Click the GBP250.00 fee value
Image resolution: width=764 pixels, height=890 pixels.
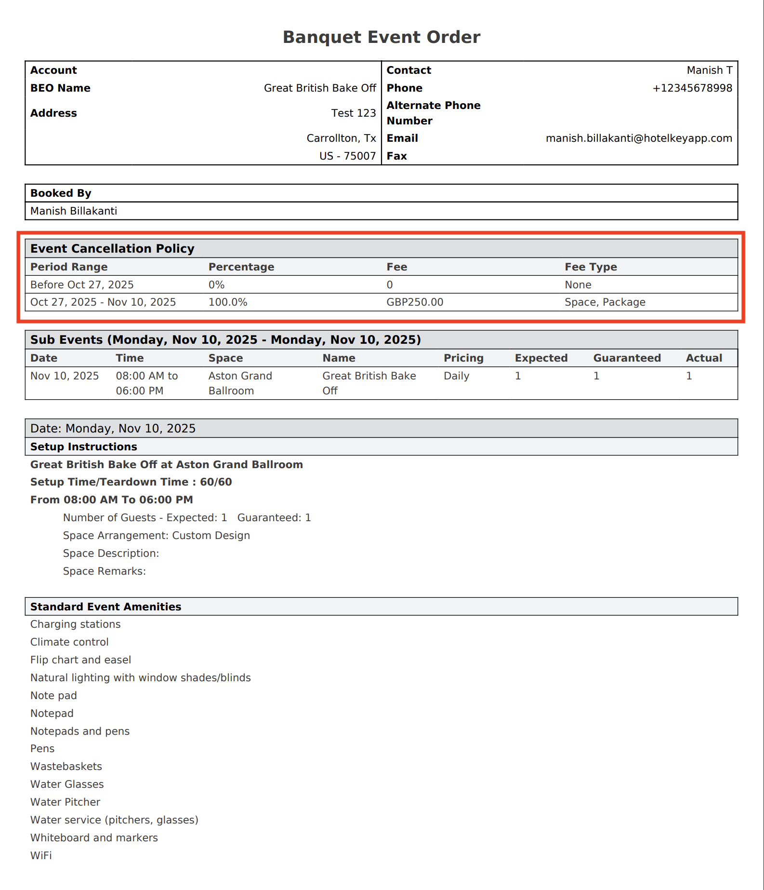coord(414,302)
